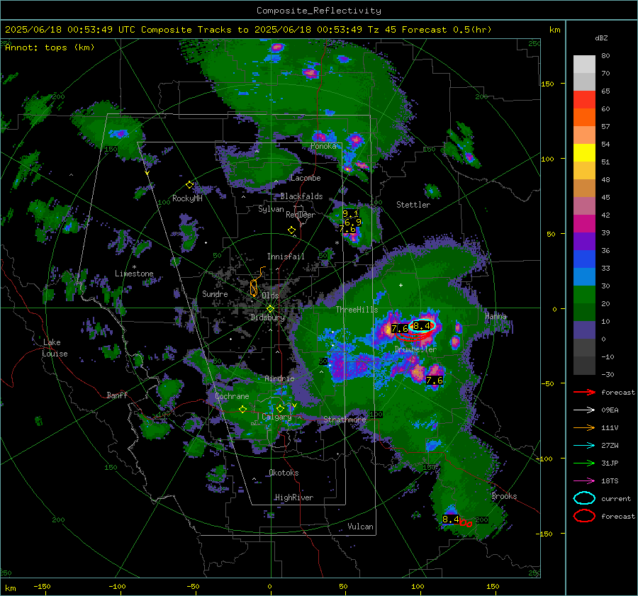Click the small red forecast ellipses near Brooks
Viewport: 638px width, 596px height.
pos(466,524)
